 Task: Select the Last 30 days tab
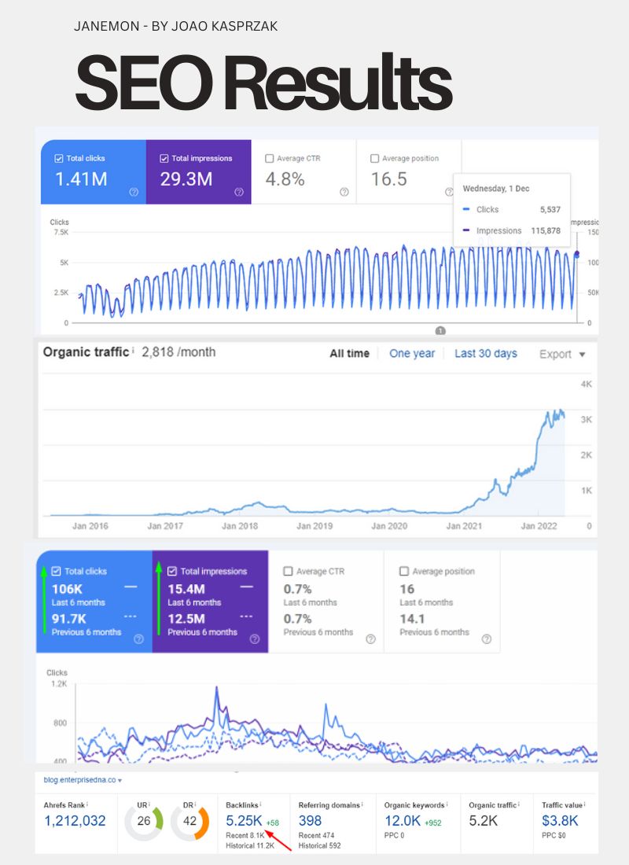click(485, 354)
